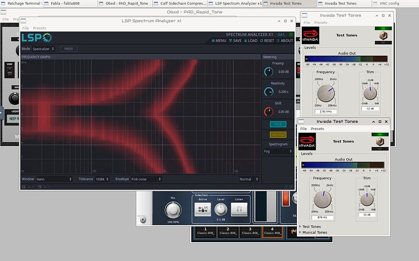This screenshot has width=419, height=261.
Task: Click the -12 dB trim field in the upper Invada window
Action: [370, 109]
